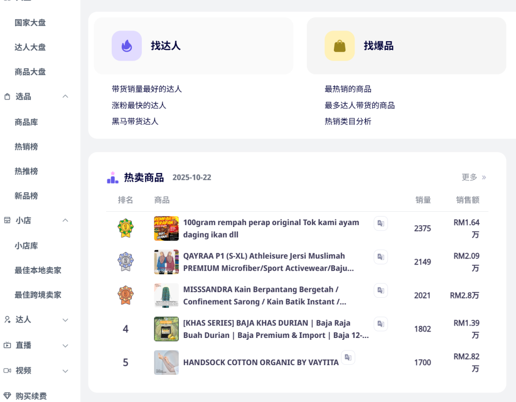Click translation icon on the QAYRAA jersey row
Image resolution: width=516 pixels, height=402 pixels.
point(380,257)
